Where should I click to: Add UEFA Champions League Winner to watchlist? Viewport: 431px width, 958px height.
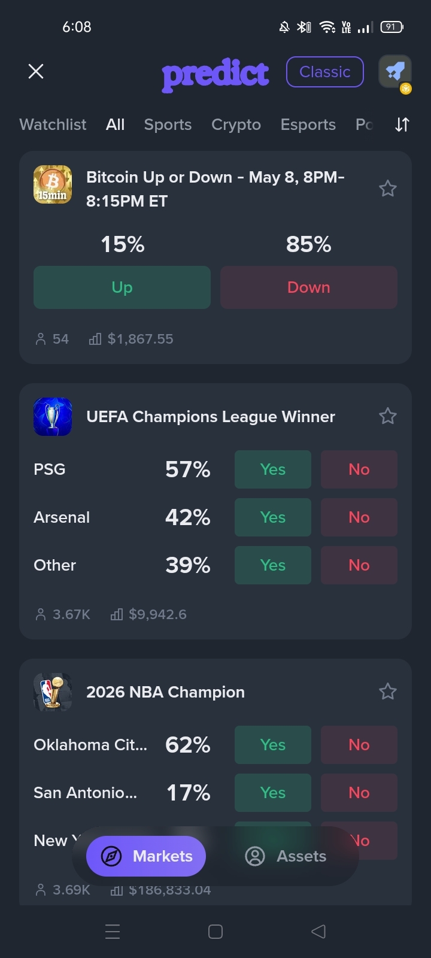click(388, 416)
